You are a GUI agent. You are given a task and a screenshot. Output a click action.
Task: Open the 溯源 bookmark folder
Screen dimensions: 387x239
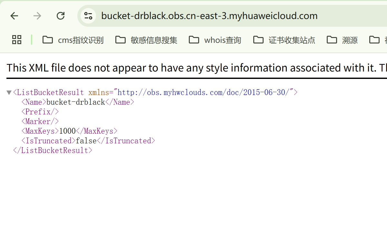(342, 40)
